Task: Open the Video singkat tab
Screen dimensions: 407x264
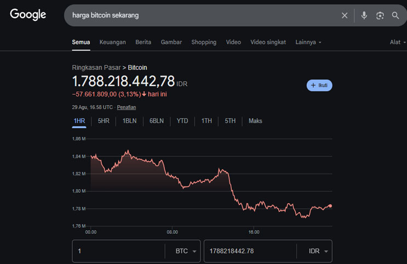Action: (268, 42)
